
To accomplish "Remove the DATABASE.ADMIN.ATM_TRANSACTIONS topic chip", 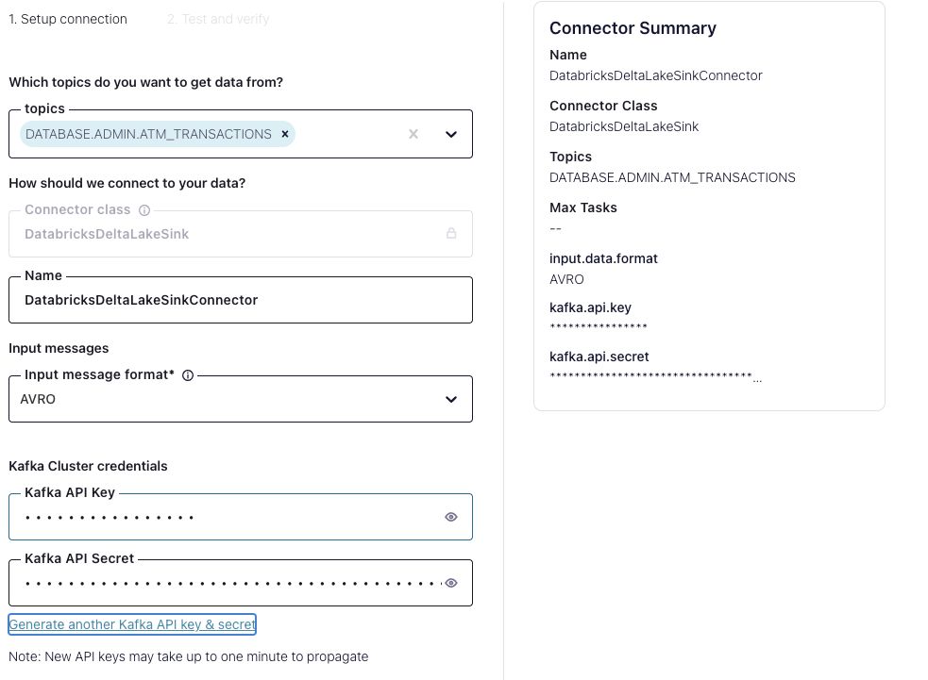I will point(285,134).
